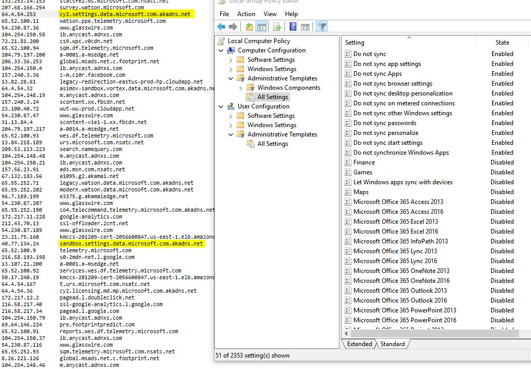531x369 pixels.
Task: Toggle the Show/Hide Console Tree icon
Action: [x=262, y=26]
